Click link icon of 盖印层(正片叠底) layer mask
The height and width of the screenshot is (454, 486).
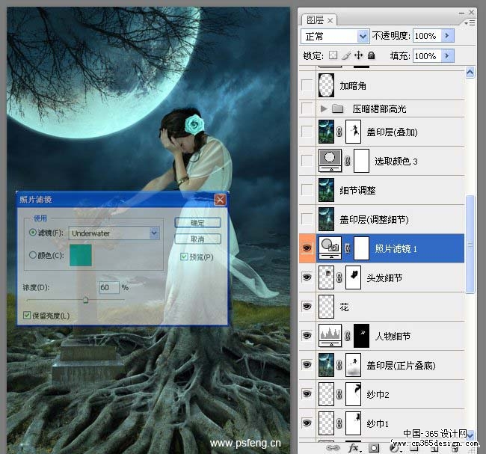pyautogui.click(x=339, y=365)
